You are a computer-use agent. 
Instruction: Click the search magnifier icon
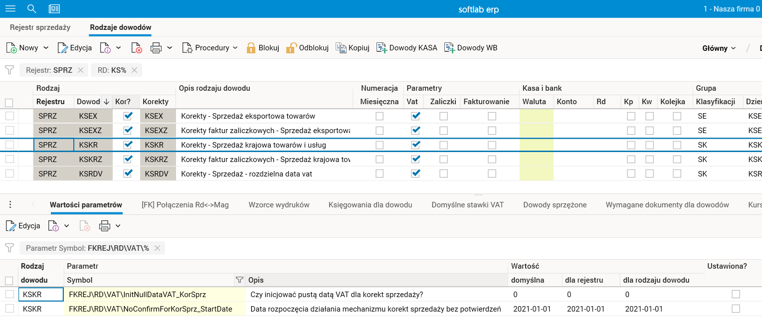[x=31, y=8]
